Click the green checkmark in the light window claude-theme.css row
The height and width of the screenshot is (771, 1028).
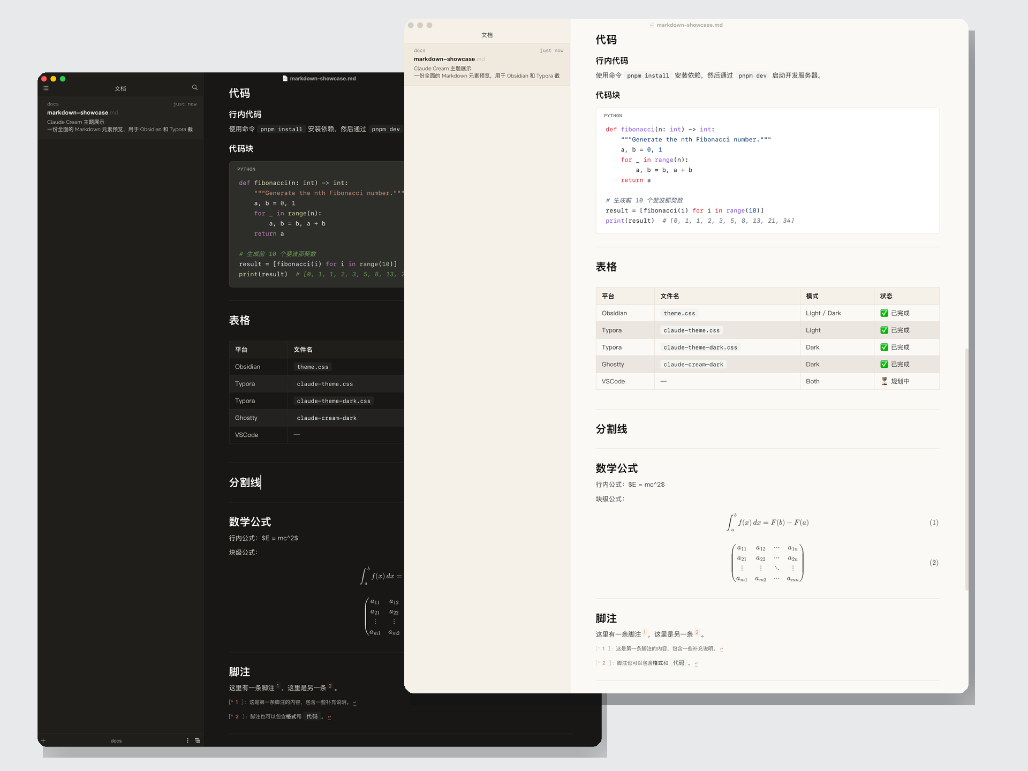click(x=885, y=330)
